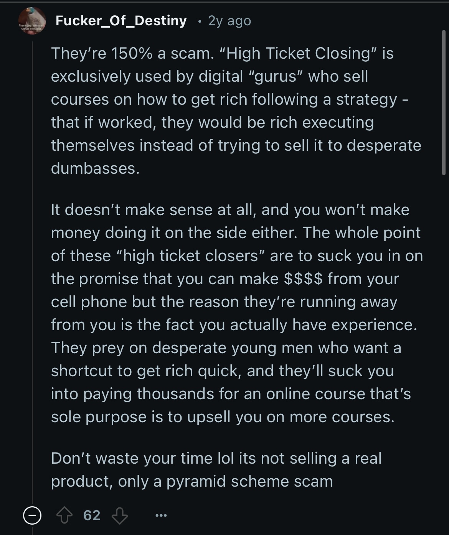Viewport: 449px width, 535px height.
Task: Click the paragraph starting "They're 150% a scam"
Action: coord(236,110)
